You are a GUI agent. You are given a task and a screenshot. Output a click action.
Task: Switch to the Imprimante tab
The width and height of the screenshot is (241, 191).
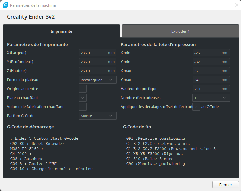(61, 31)
